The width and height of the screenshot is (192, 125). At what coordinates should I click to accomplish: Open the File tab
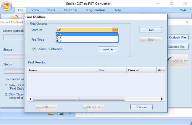pos(21,10)
